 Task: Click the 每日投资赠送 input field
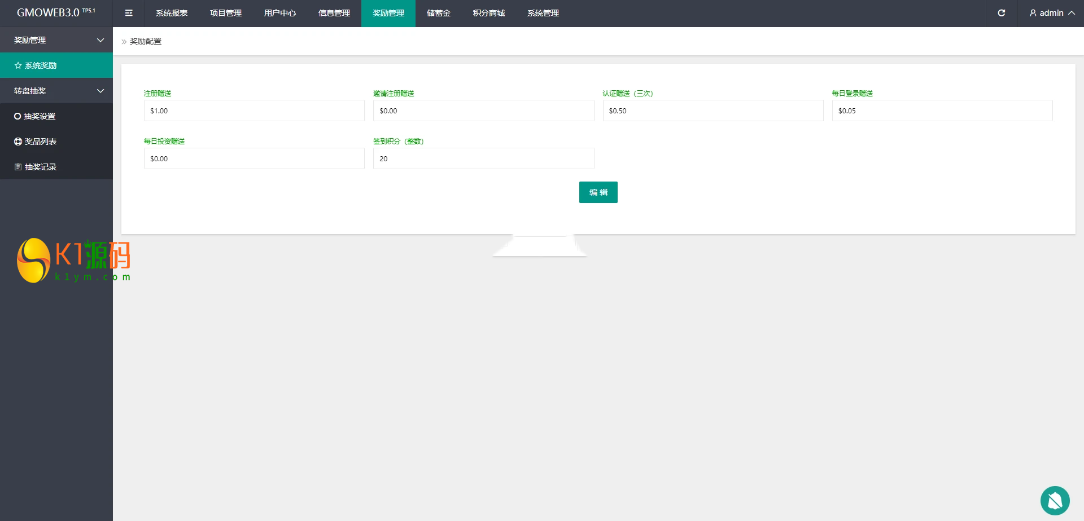[x=254, y=158]
